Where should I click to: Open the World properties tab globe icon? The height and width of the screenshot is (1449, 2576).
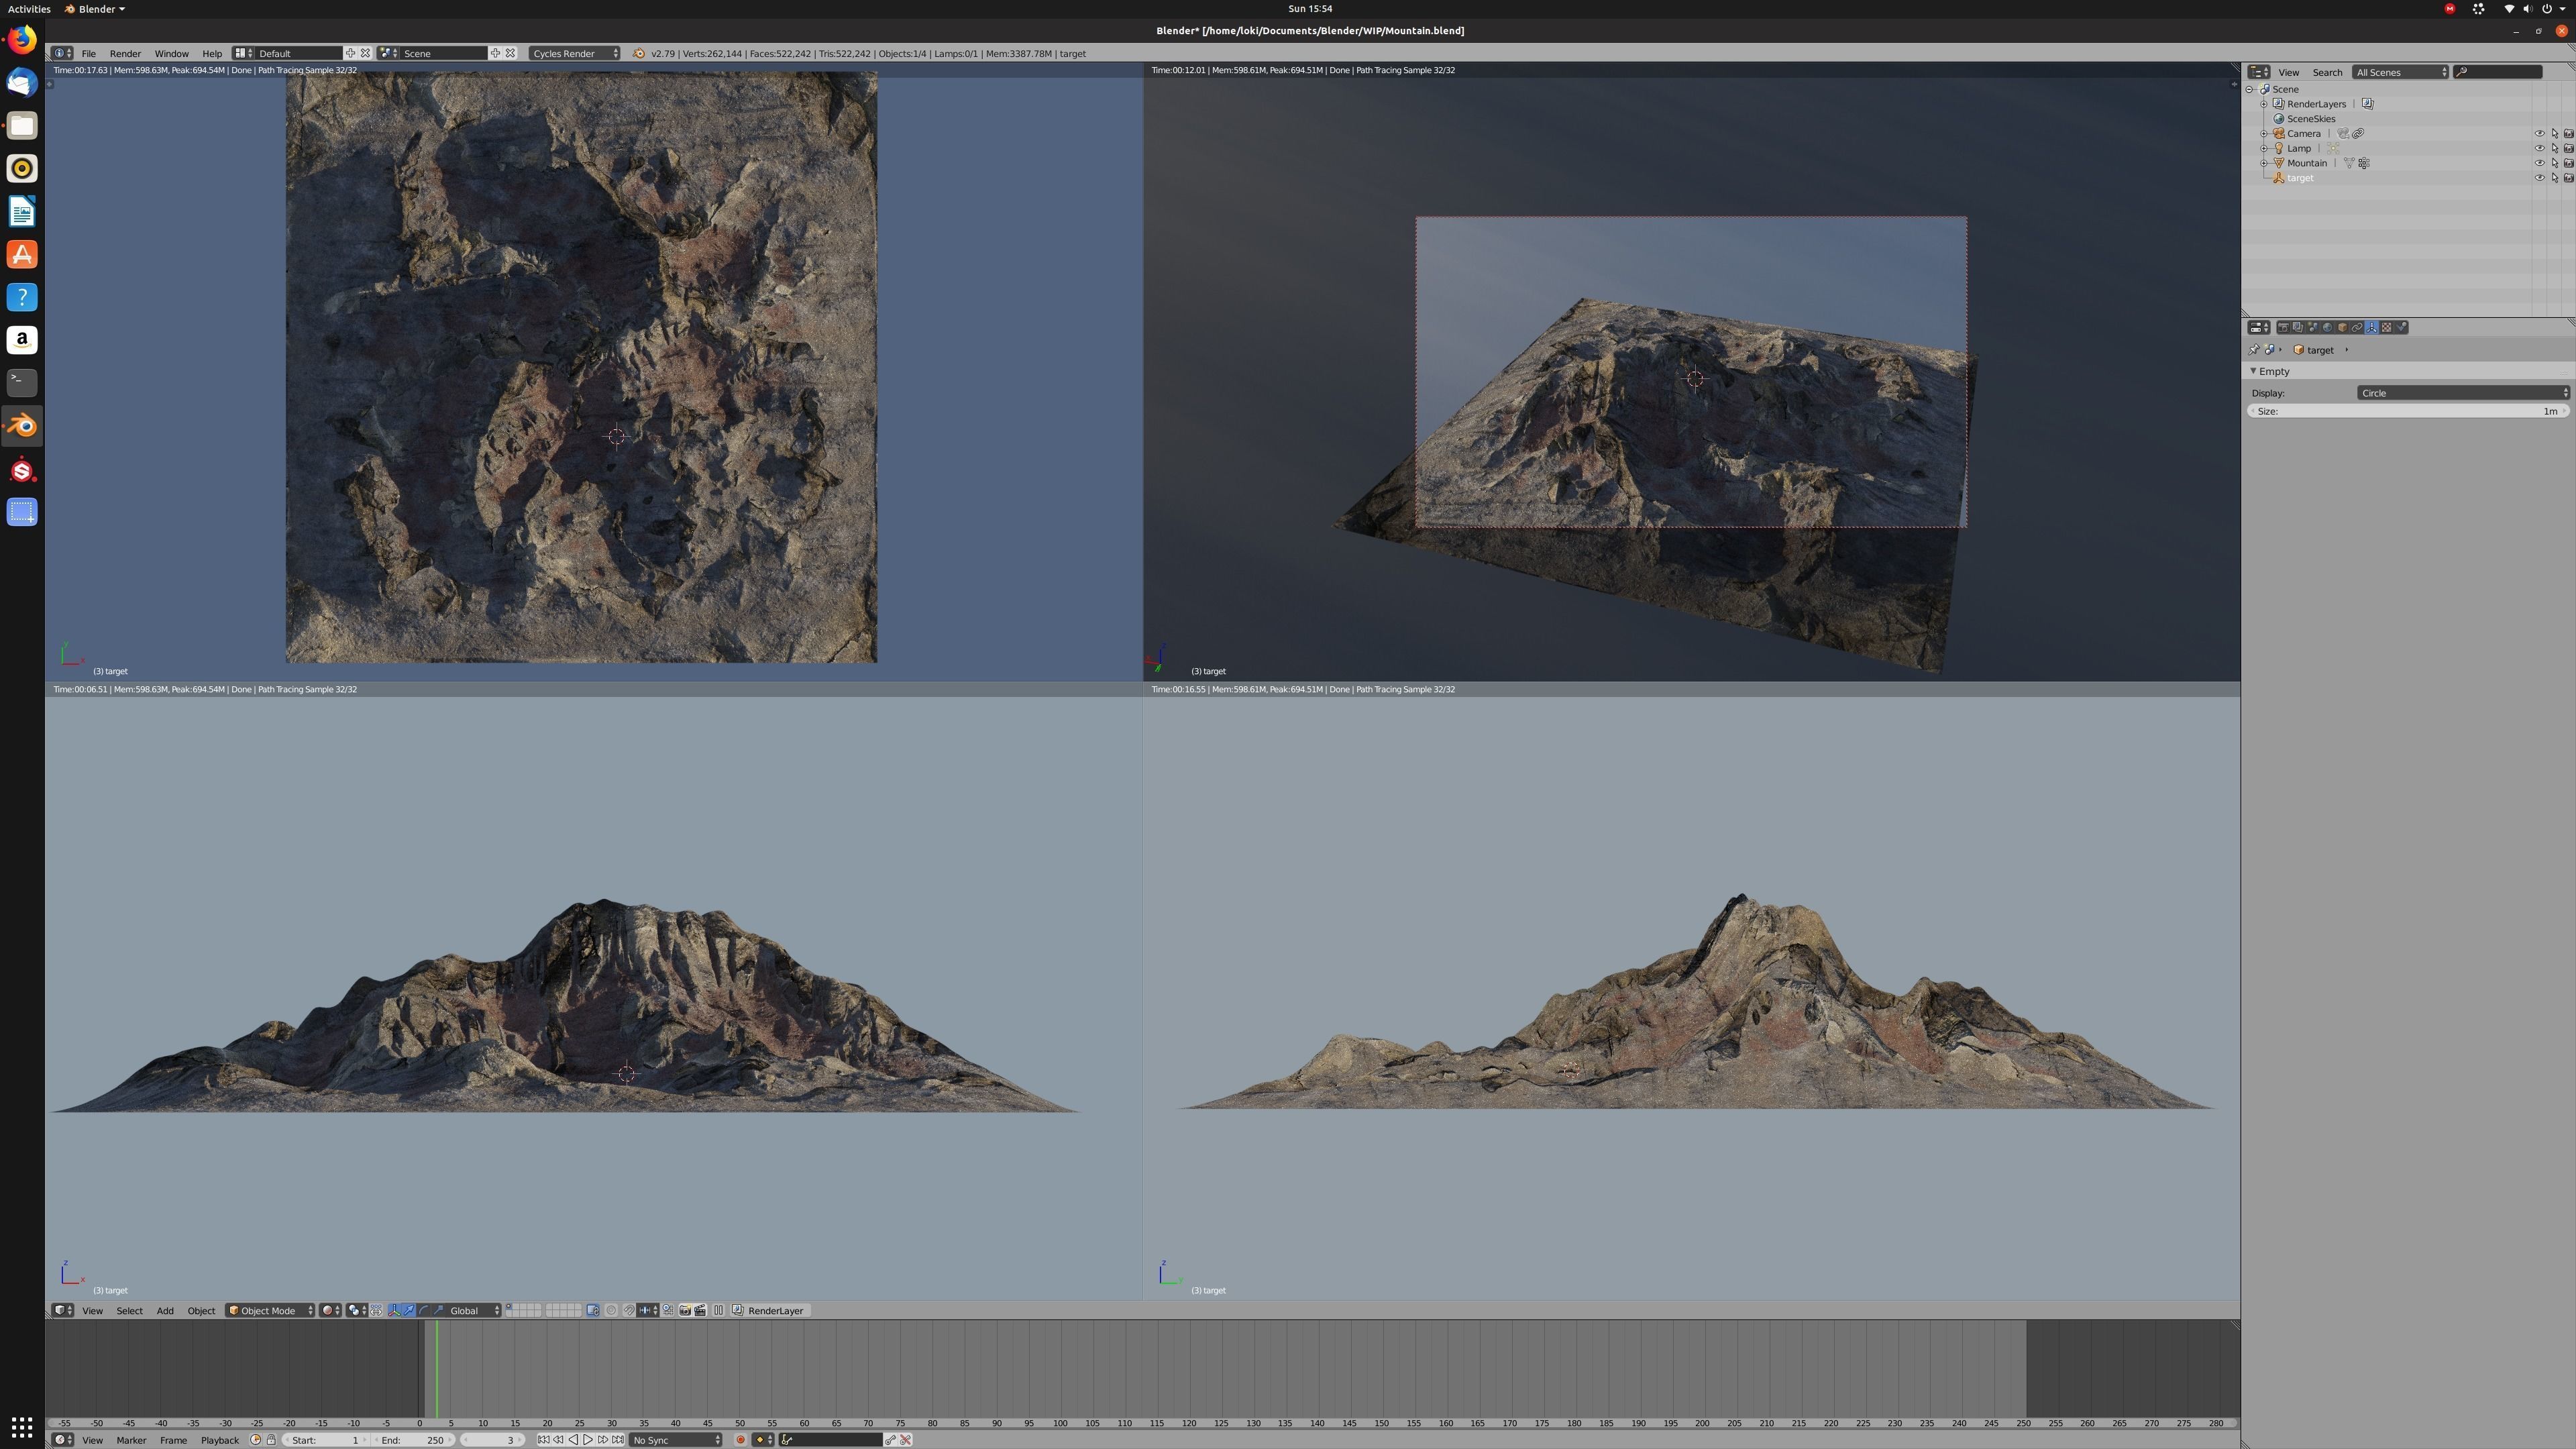pyautogui.click(x=2327, y=327)
